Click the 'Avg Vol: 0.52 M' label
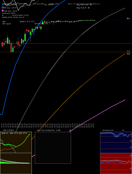This screenshot has width=132, height=174. click(84, 5)
